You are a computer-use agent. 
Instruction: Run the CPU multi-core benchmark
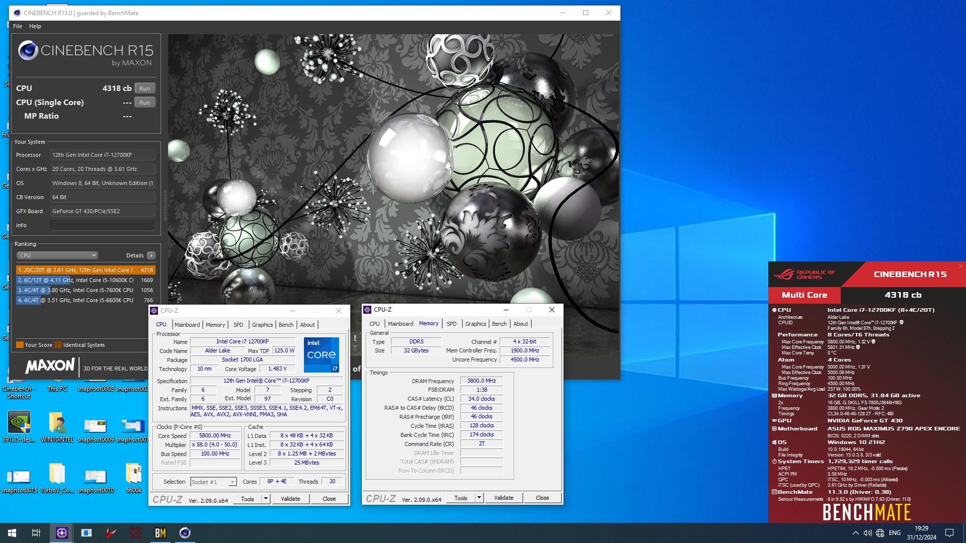145,88
